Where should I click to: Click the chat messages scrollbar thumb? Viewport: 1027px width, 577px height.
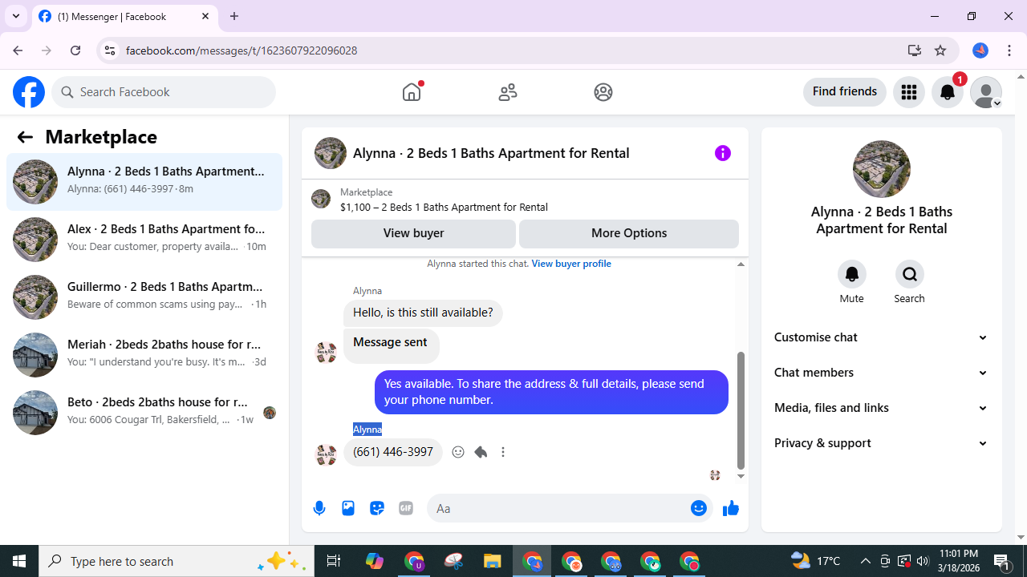pos(741,410)
